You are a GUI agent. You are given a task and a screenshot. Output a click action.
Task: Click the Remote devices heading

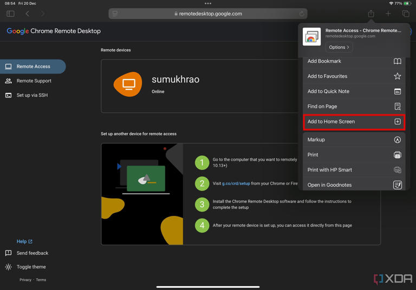(x=116, y=50)
